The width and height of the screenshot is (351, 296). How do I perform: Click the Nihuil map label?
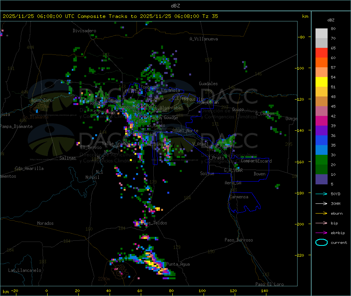pos(92,177)
